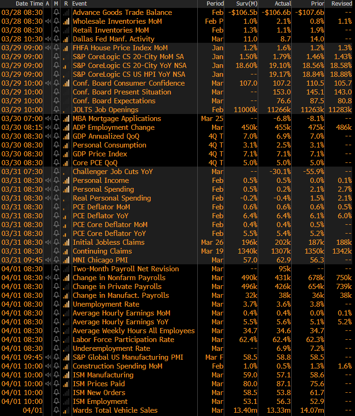Viewport: 355px width, 416px height.
Task: Sort by the Date Time column header
Action: point(29,4)
